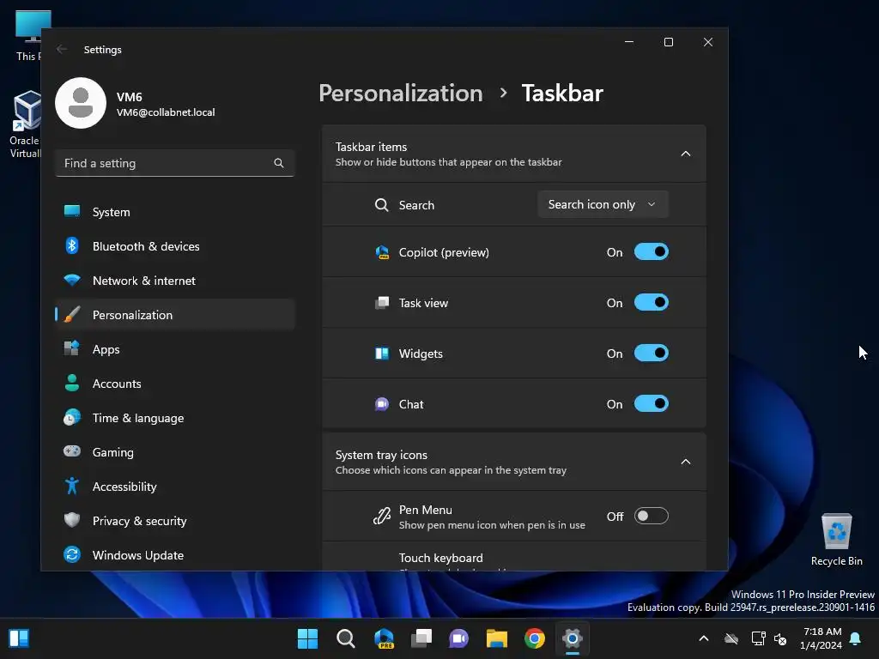The image size is (879, 659).
Task: Click the Task view icon in settings row
Action: pos(382,303)
